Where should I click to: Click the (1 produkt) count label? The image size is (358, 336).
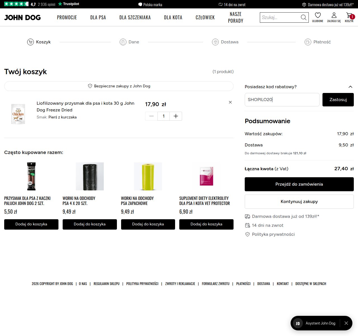click(x=223, y=72)
